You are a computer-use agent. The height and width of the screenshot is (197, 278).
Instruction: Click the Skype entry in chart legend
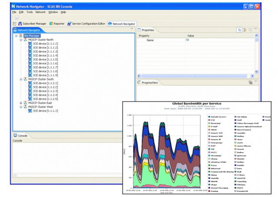coord(214,184)
